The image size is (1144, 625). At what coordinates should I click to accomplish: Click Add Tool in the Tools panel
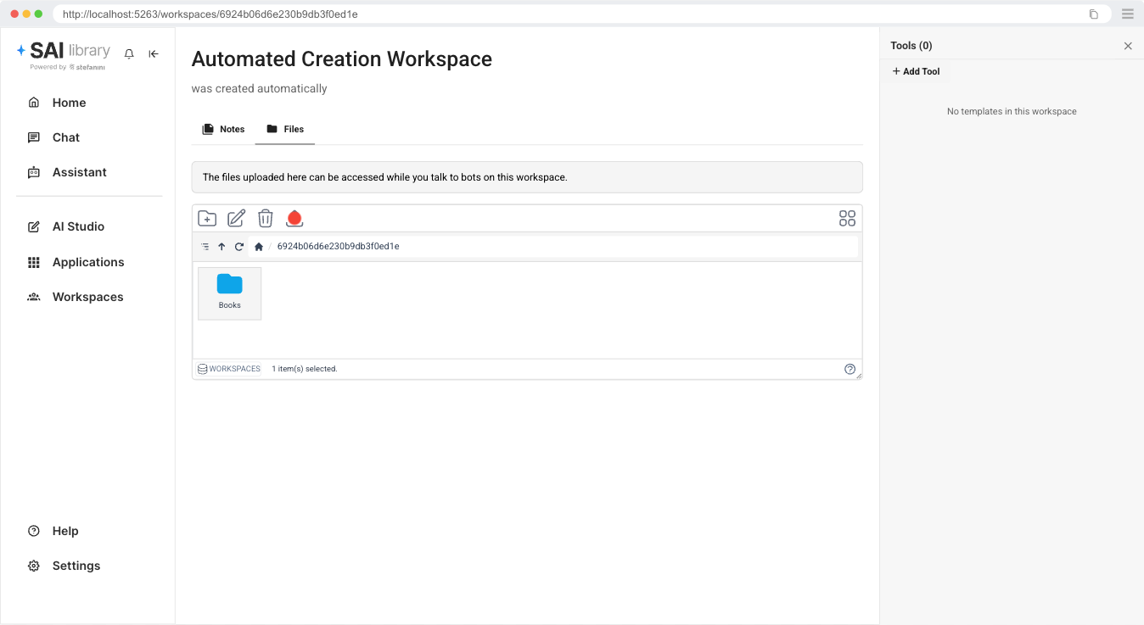[916, 71]
